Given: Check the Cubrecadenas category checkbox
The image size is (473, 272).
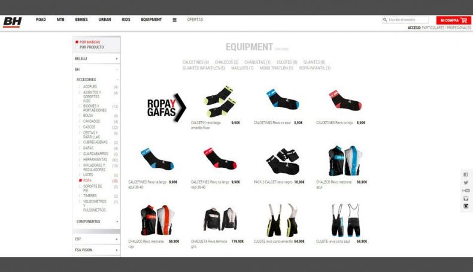Looking at the screenshot, I should [x=80, y=142].
